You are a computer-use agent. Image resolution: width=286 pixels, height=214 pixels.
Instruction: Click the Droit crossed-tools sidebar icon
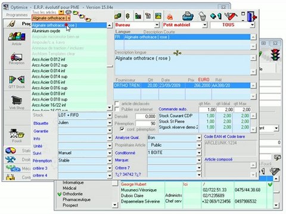tap(11, 159)
